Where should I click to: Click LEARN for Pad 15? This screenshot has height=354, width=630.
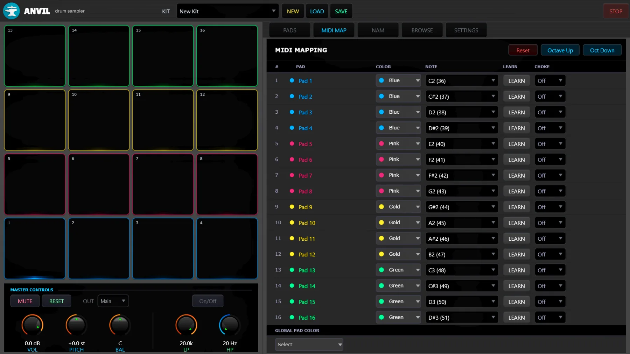pyautogui.click(x=516, y=302)
